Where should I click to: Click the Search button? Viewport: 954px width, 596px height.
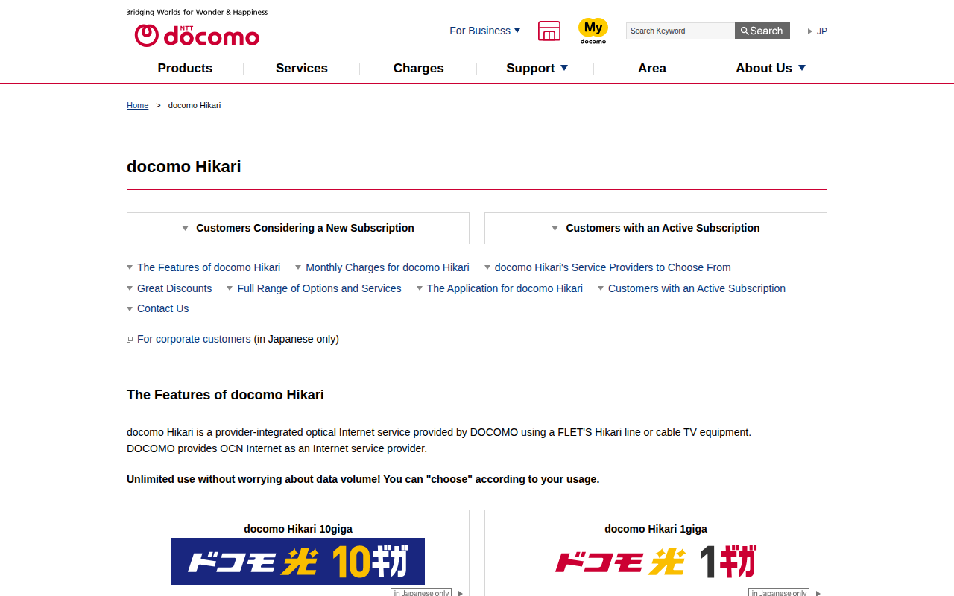point(762,31)
